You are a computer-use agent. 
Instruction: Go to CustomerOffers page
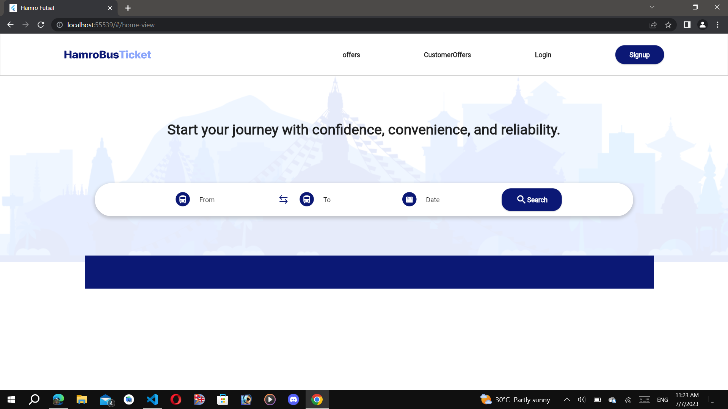point(447,55)
